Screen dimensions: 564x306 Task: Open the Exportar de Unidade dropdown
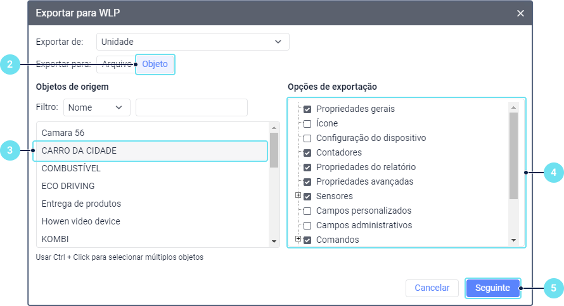(193, 42)
